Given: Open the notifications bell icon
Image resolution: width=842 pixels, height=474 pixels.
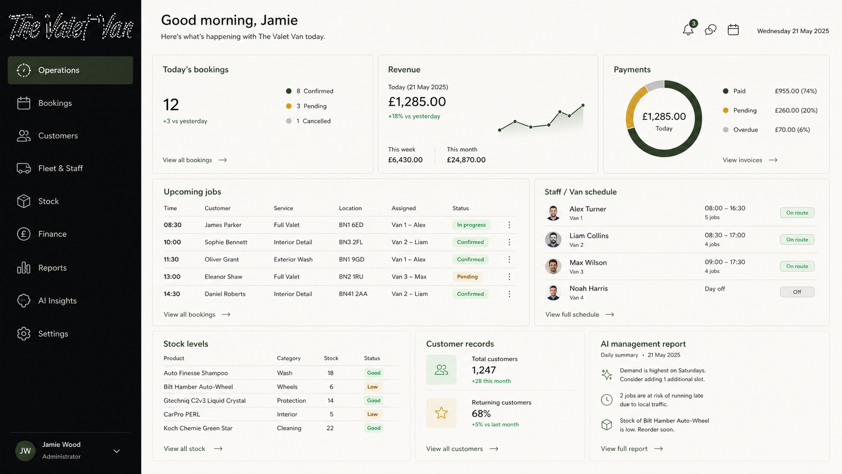Looking at the screenshot, I should pos(688,30).
